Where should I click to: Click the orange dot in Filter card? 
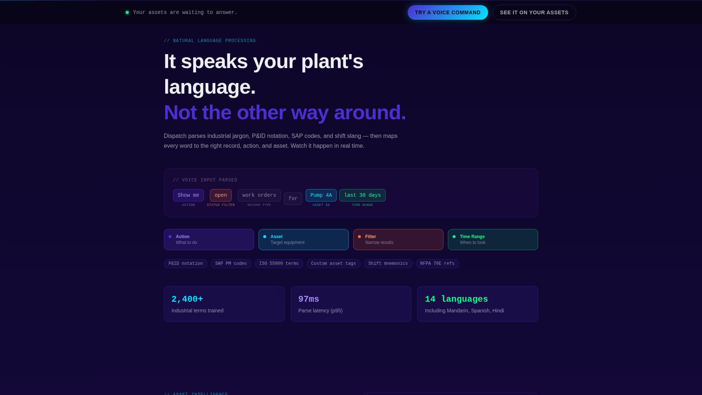click(359, 237)
